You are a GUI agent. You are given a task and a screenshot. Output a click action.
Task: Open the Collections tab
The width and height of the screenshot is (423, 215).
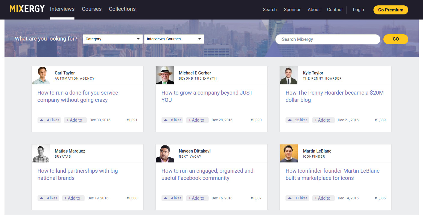122,9
